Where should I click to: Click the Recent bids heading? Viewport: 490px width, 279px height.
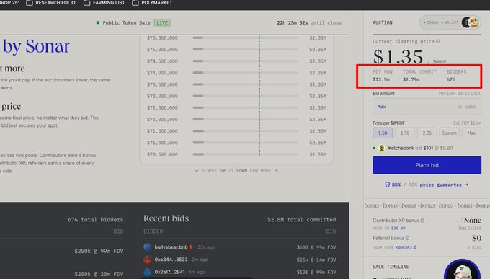(x=166, y=218)
